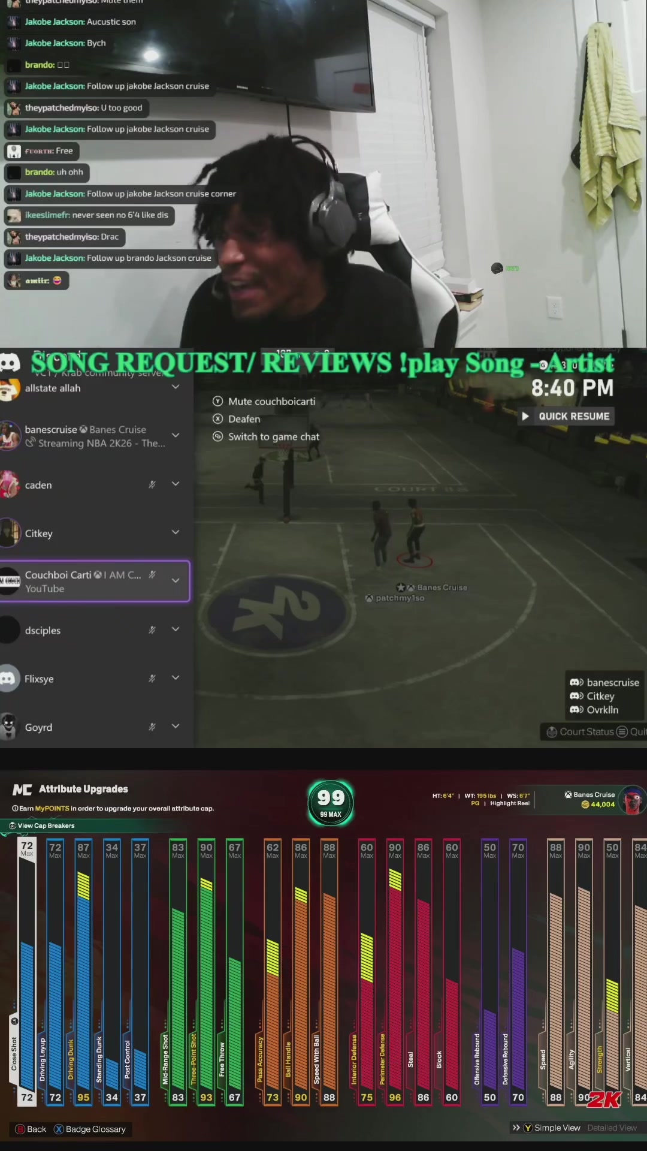Select the Citkey user row
Screen dimensions: 647x1151
(x=95, y=533)
